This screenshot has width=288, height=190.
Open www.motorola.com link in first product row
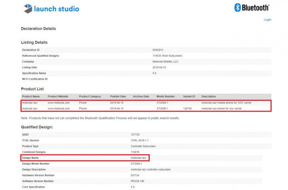click(x=59, y=103)
